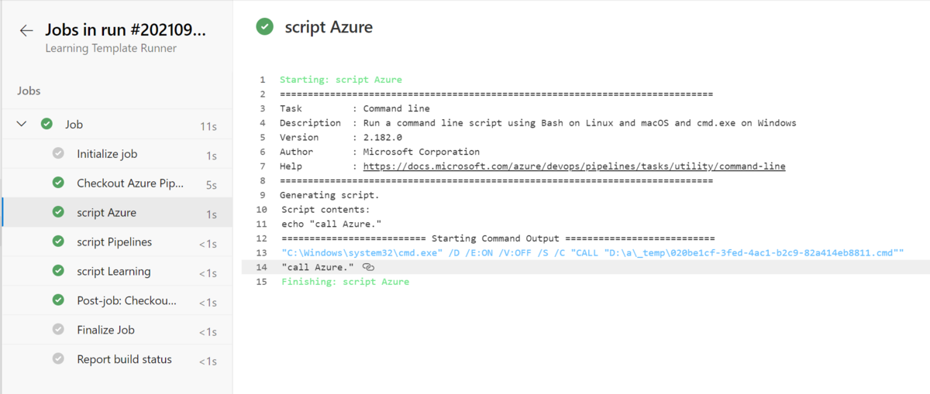Viewport: 930px width, 394px height.
Task: Collapse the Job group chevron
Action: 22,124
